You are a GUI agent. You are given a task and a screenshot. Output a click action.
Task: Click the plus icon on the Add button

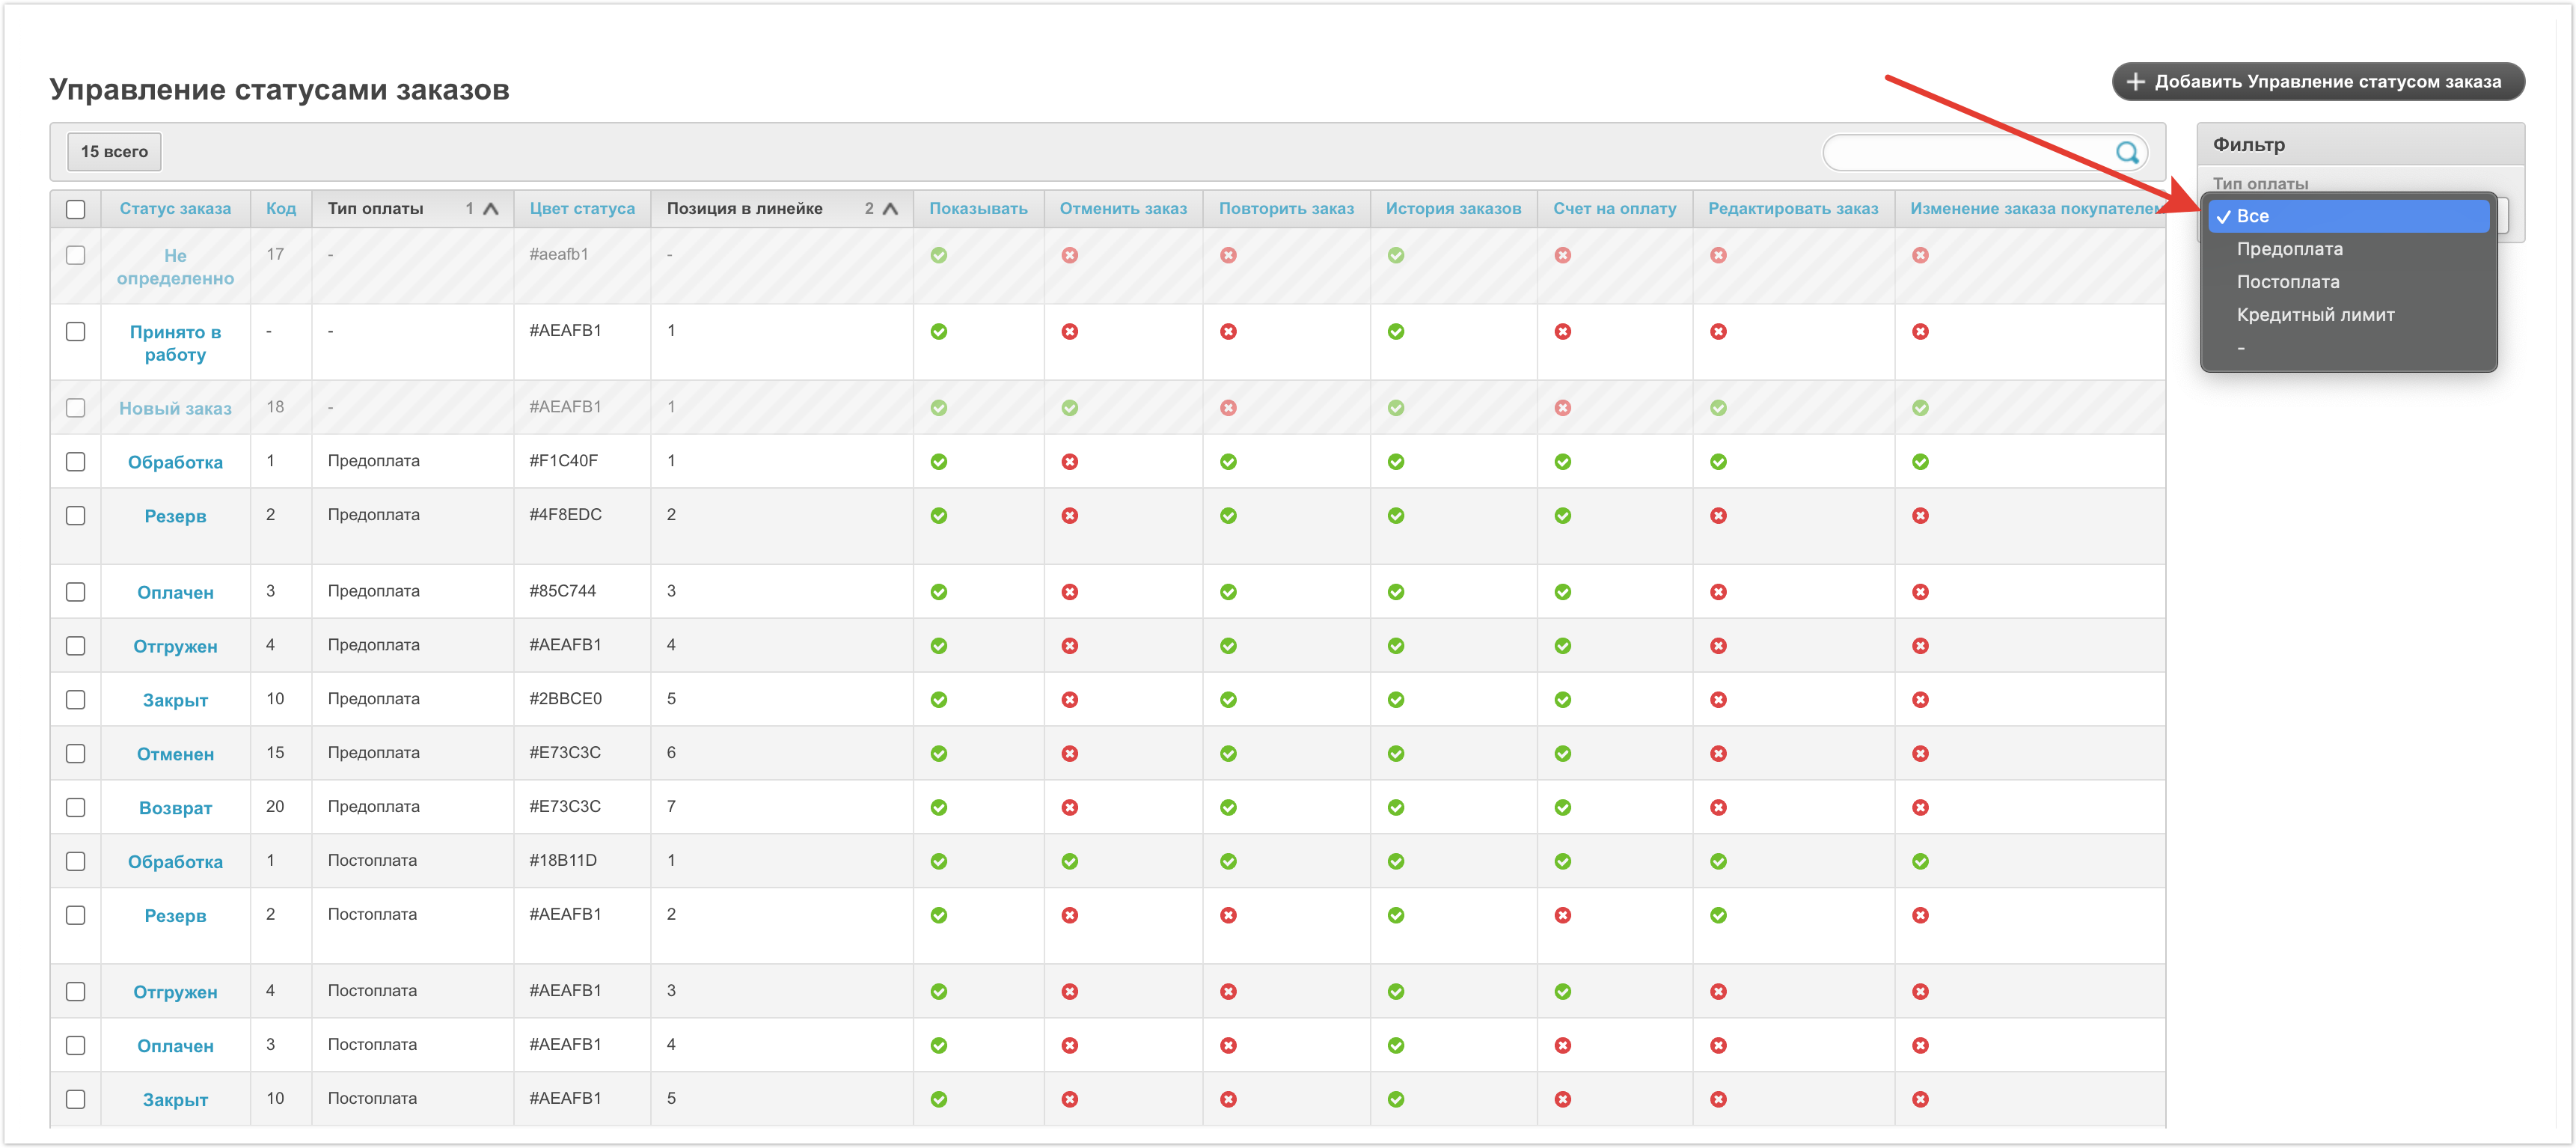pos(2135,82)
